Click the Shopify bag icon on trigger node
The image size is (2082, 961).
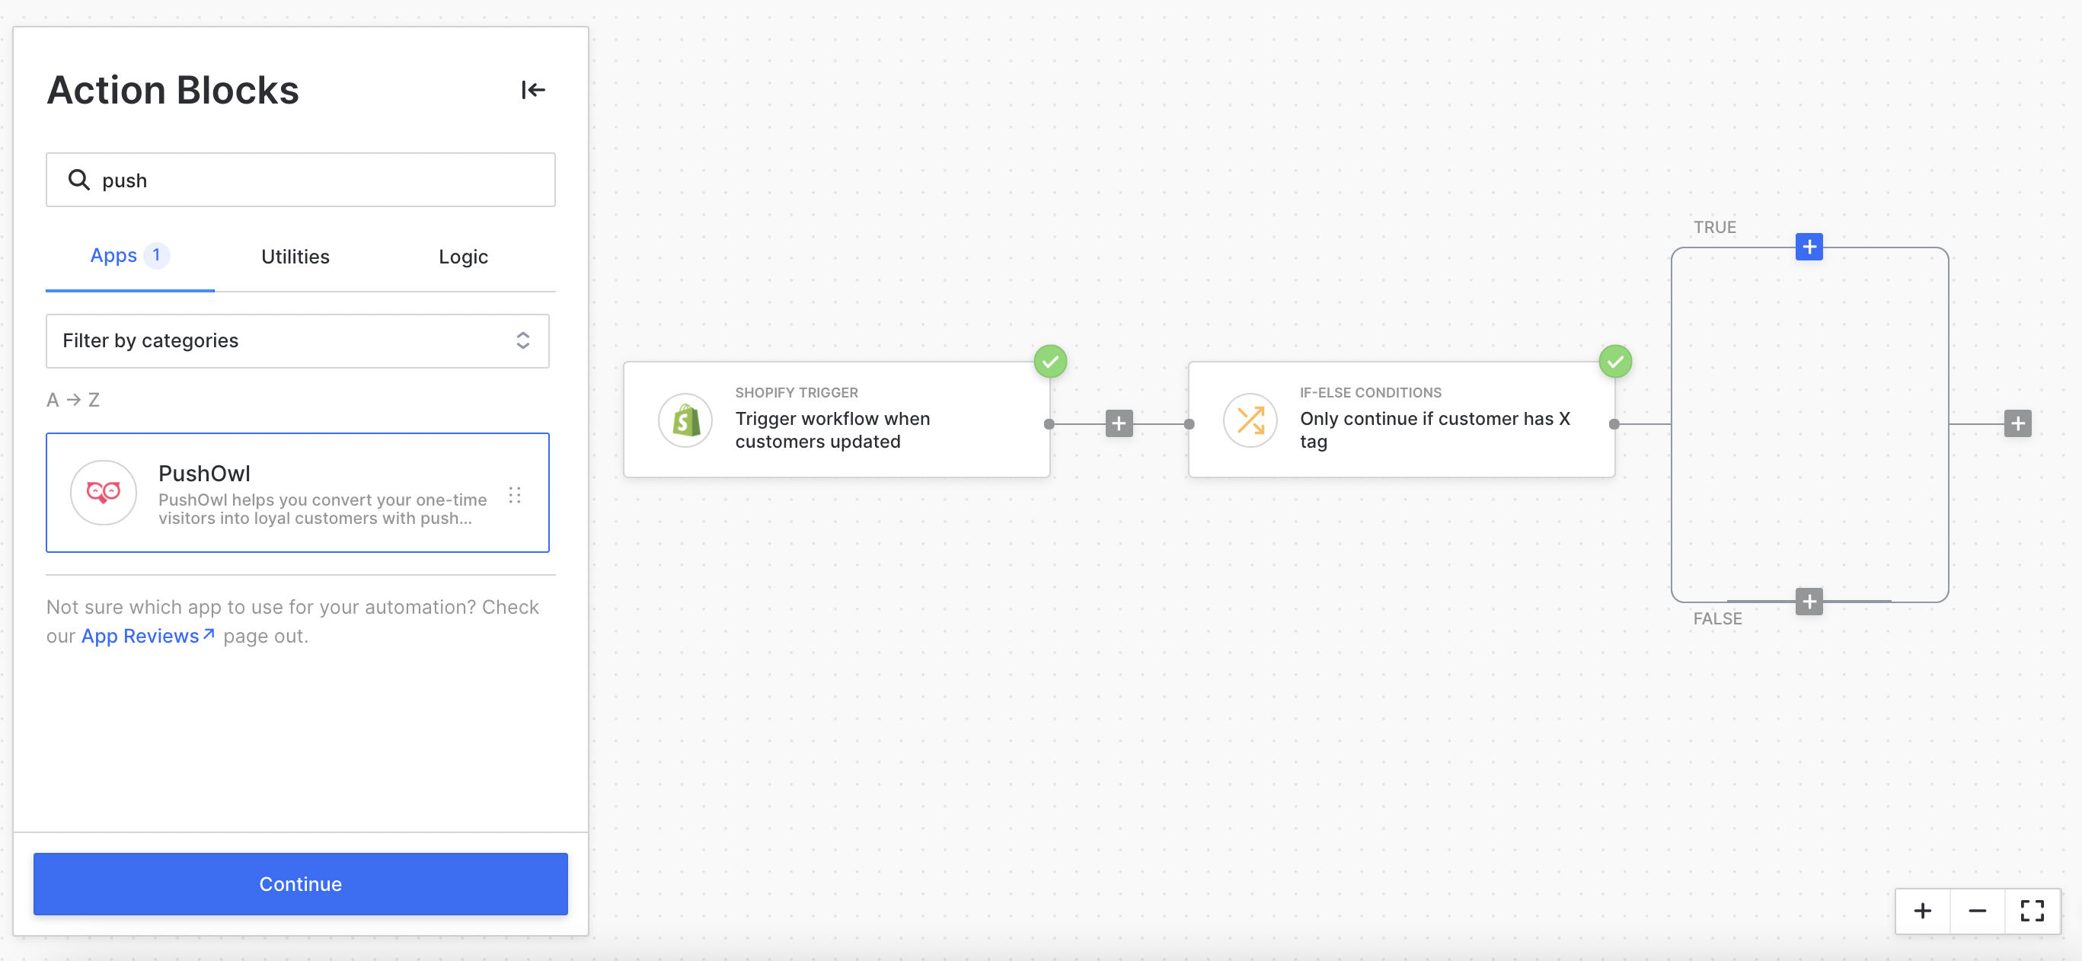coord(685,420)
